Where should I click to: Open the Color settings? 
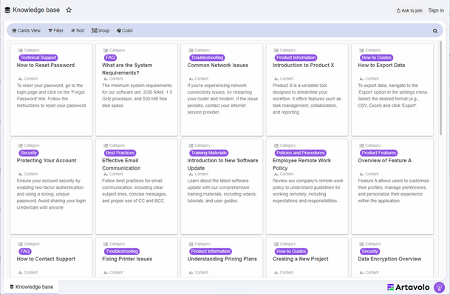point(125,31)
